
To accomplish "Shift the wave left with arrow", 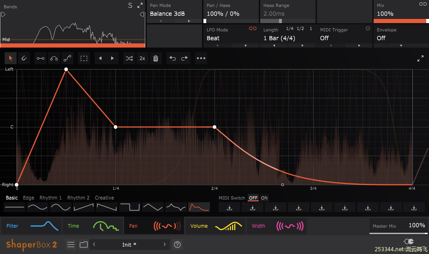I will pos(101,58).
